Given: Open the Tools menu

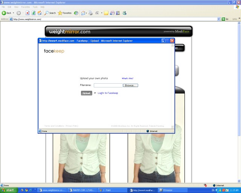Looking at the screenshot, I should pos(35,7).
